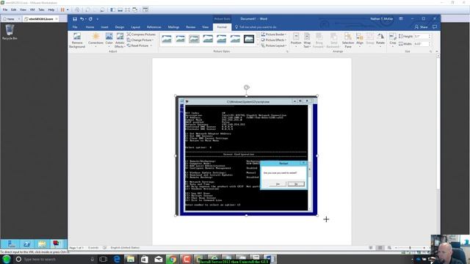Open Artistic Effects gallery

120,40
